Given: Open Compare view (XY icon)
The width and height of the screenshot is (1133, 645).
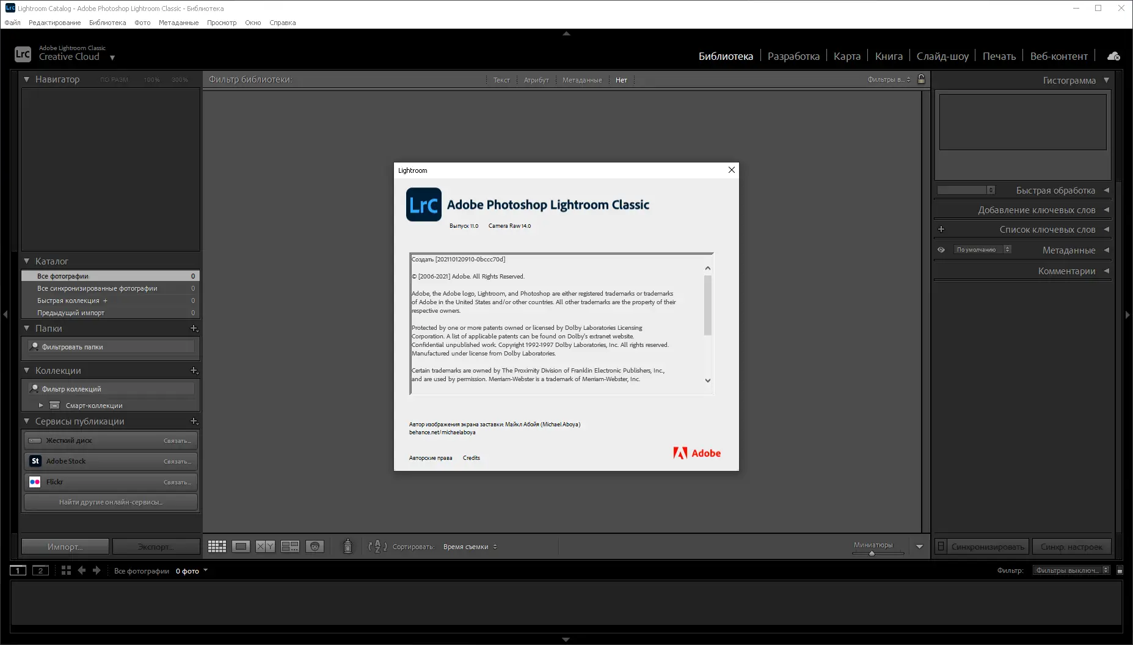Looking at the screenshot, I should [266, 546].
